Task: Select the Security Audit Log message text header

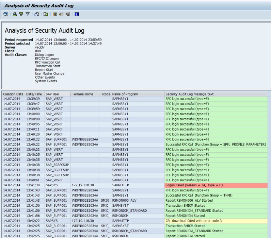Action: point(216,94)
